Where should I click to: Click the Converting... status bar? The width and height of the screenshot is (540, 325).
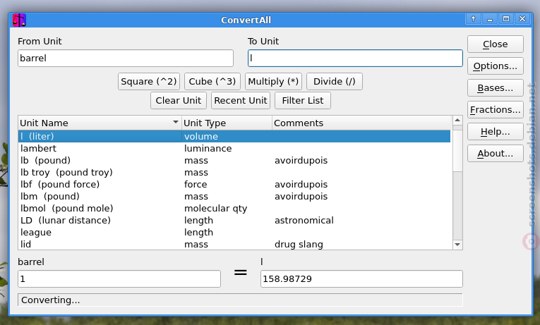coord(240,300)
